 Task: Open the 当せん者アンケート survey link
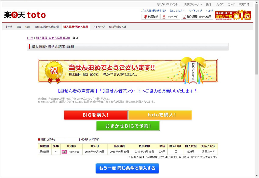tap(127, 91)
